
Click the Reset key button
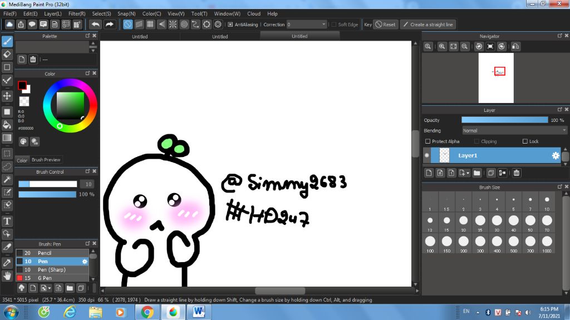(x=385, y=24)
